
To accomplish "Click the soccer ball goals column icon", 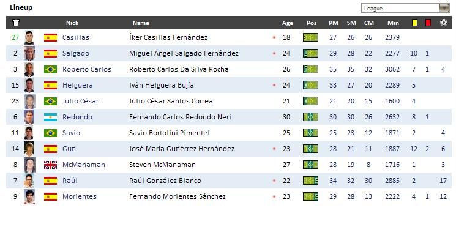I will (444, 23).
